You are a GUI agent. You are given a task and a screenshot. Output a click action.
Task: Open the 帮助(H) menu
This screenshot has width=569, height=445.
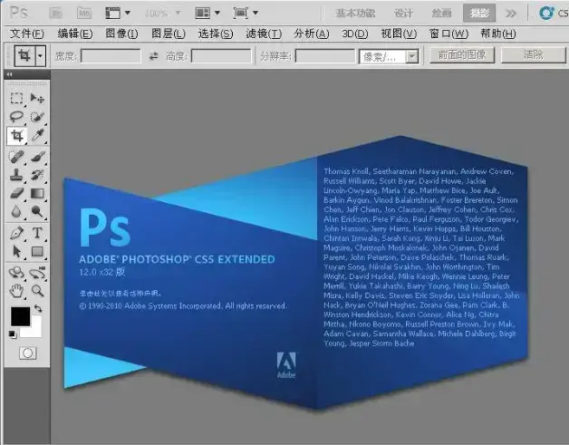(498, 34)
